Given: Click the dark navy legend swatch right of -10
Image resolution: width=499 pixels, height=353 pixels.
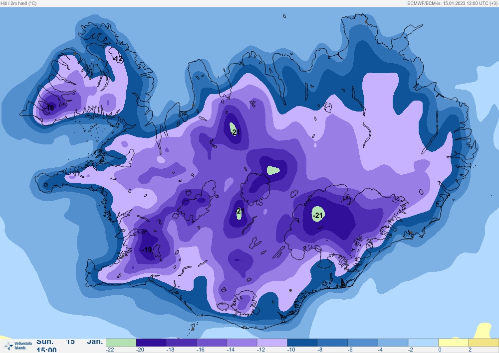Looking at the screenshot, I should point(302,343).
